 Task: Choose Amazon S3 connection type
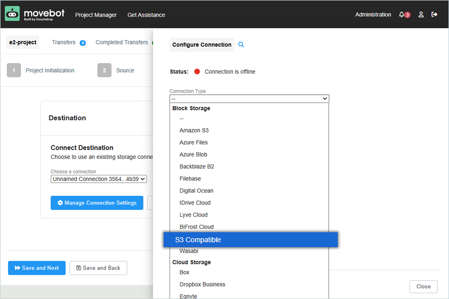click(194, 131)
